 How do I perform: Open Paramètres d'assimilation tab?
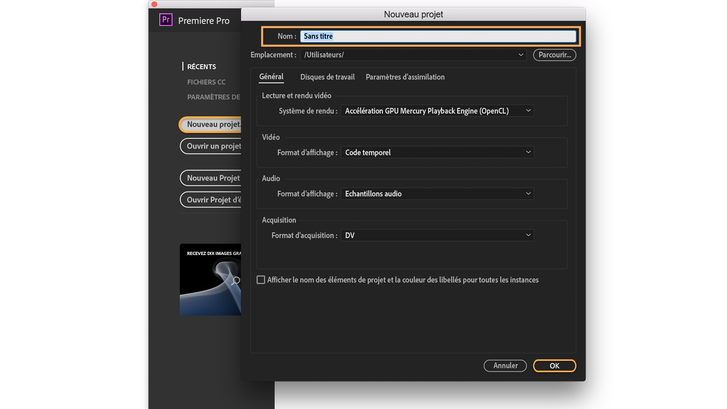click(x=405, y=77)
